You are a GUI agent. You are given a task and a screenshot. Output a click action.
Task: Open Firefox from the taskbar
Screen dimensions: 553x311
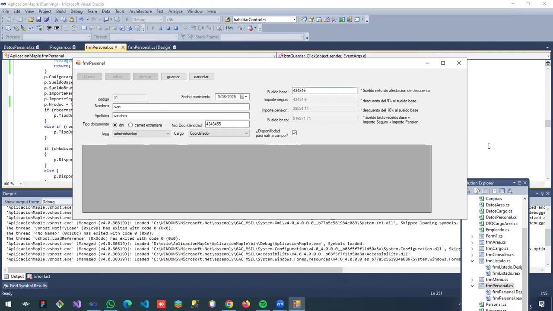(246, 304)
